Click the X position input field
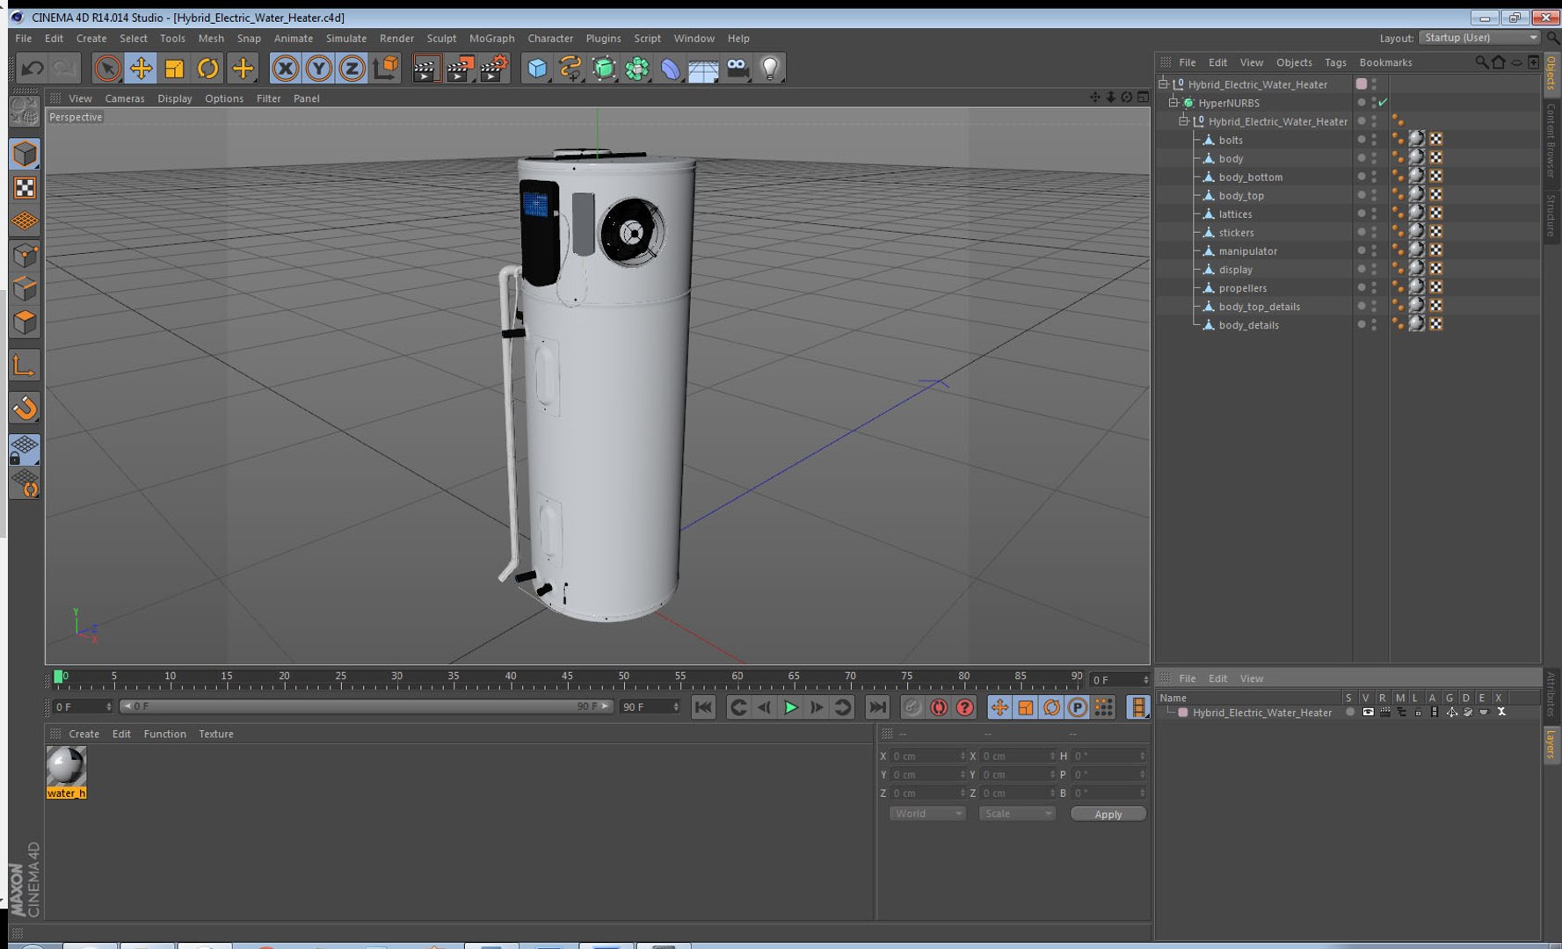 pos(927,756)
